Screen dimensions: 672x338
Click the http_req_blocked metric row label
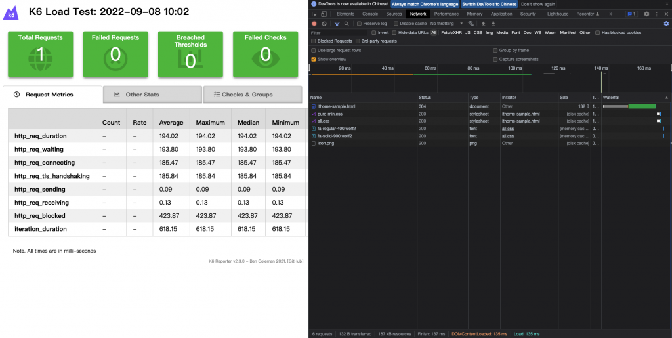click(x=40, y=216)
